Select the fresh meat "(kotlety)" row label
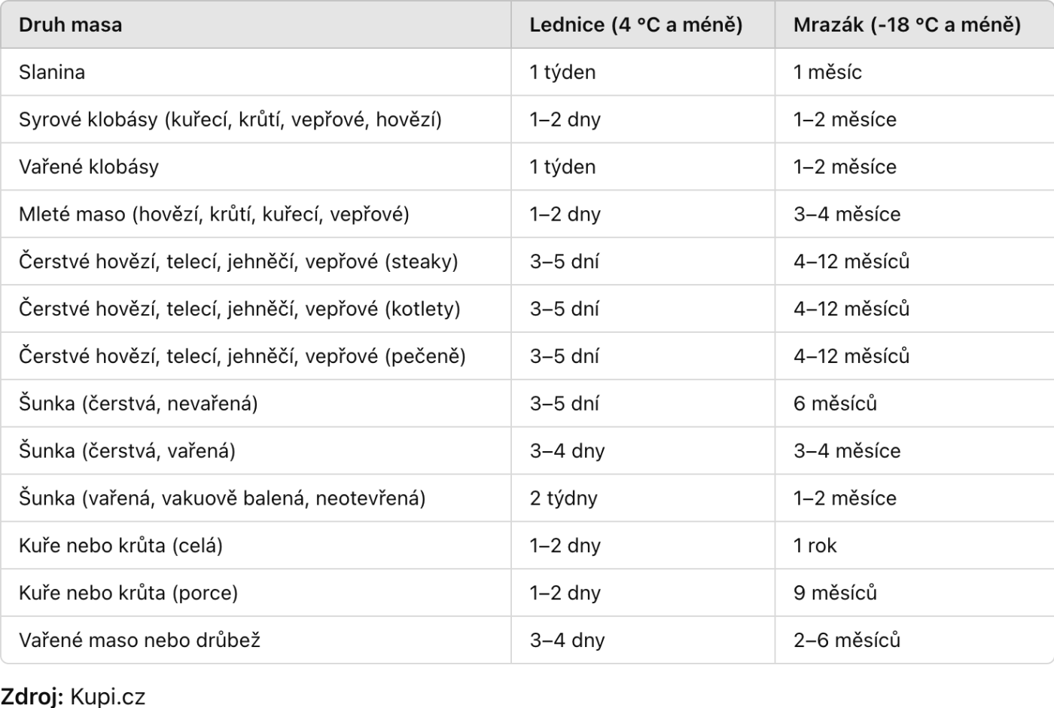Image resolution: width=1054 pixels, height=708 pixels. pyautogui.click(x=239, y=309)
